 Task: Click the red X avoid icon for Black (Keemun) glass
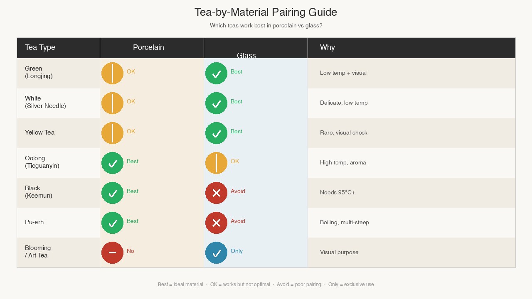coord(216,193)
